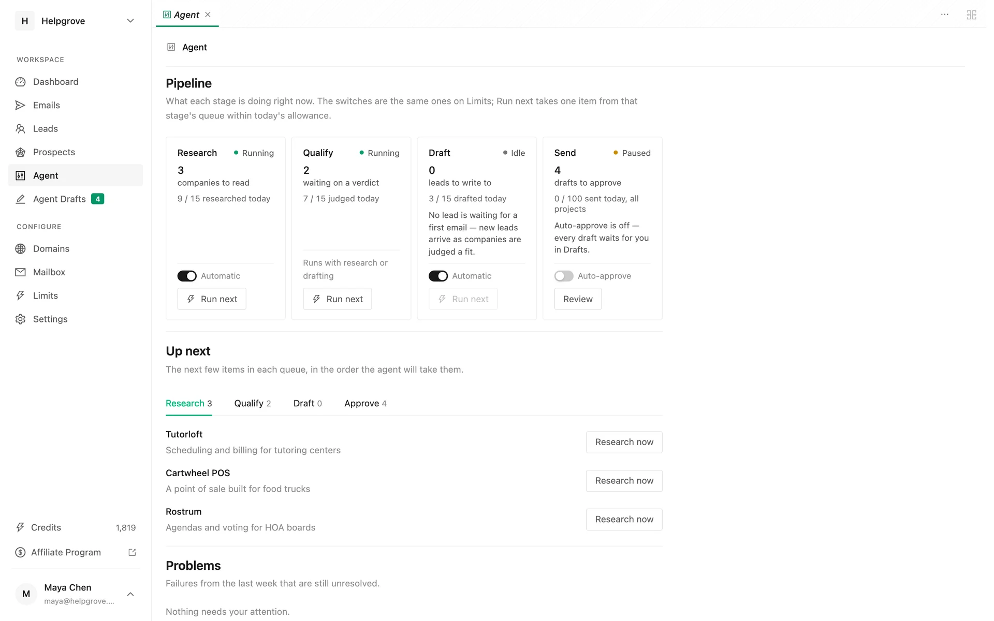
Task: Click the Qualify card Running status
Action: (379, 153)
